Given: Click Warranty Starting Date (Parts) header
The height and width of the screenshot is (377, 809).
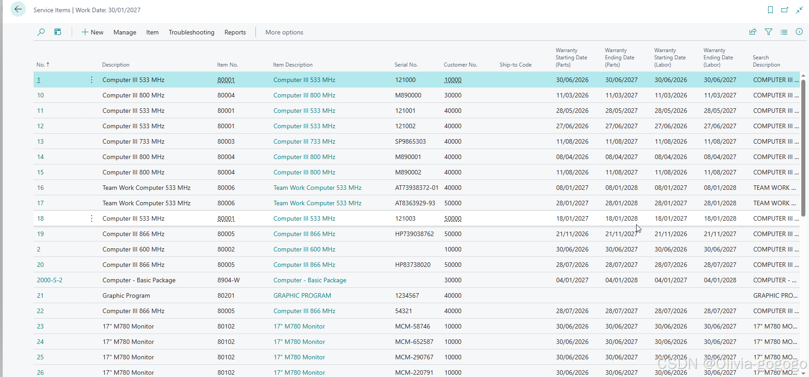Looking at the screenshot, I should click(571, 58).
